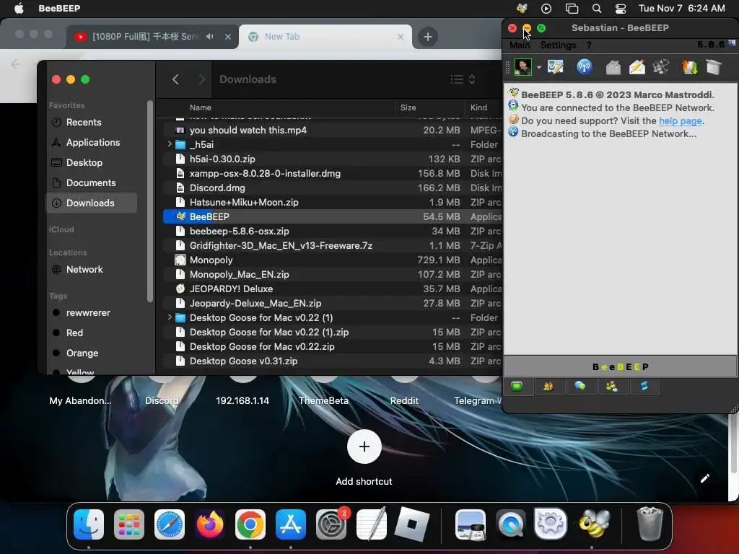The height and width of the screenshot is (554, 739).
Task: Go back in Finder with left chevron
Action: (x=175, y=79)
